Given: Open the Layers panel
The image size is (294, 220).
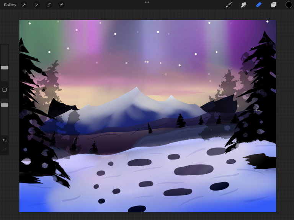Looking at the screenshot, I should pyautogui.click(x=274, y=5).
